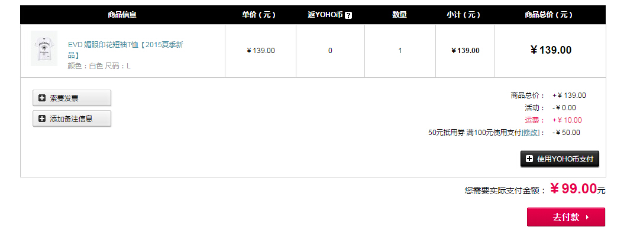Click the 数量 column header
Screen dimensions: 627x237
click(399, 15)
